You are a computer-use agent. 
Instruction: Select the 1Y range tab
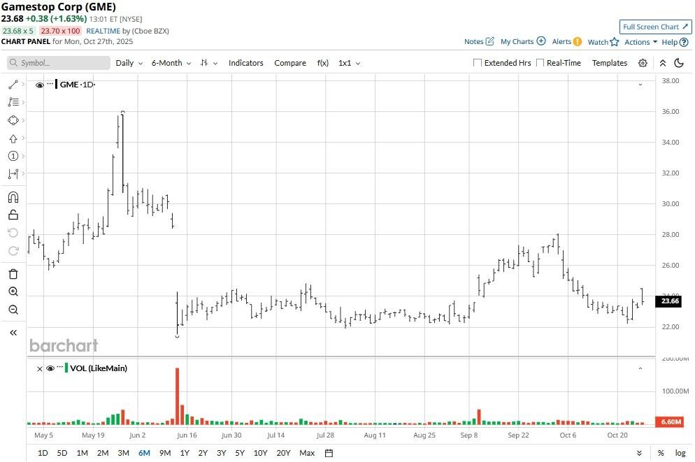point(185,453)
